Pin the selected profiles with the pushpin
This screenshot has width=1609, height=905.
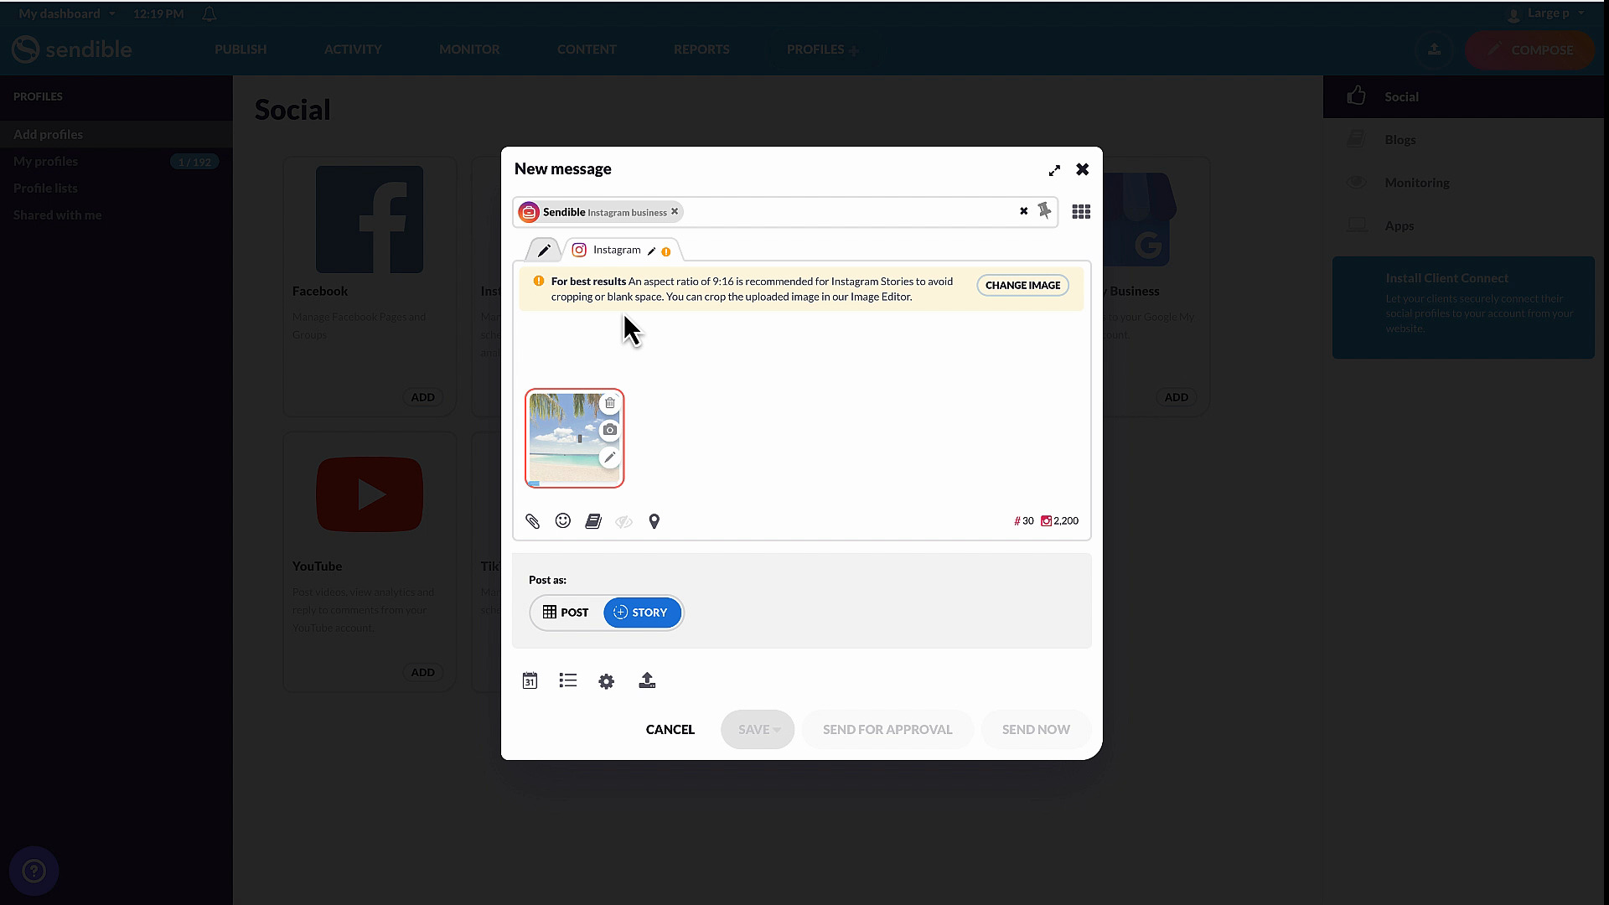[x=1044, y=211]
